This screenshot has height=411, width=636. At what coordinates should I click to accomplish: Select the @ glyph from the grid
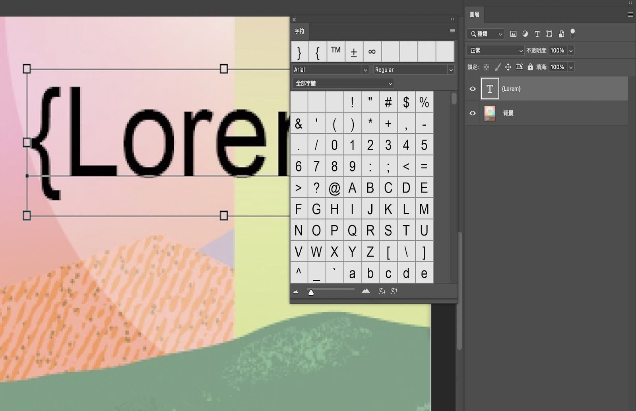click(x=334, y=187)
